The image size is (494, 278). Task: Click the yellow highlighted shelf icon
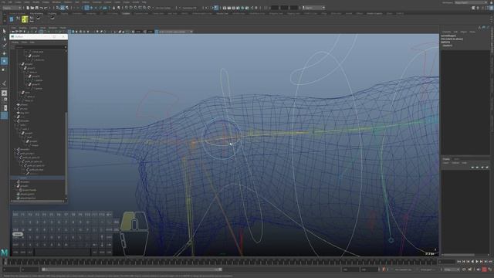click(x=25, y=19)
